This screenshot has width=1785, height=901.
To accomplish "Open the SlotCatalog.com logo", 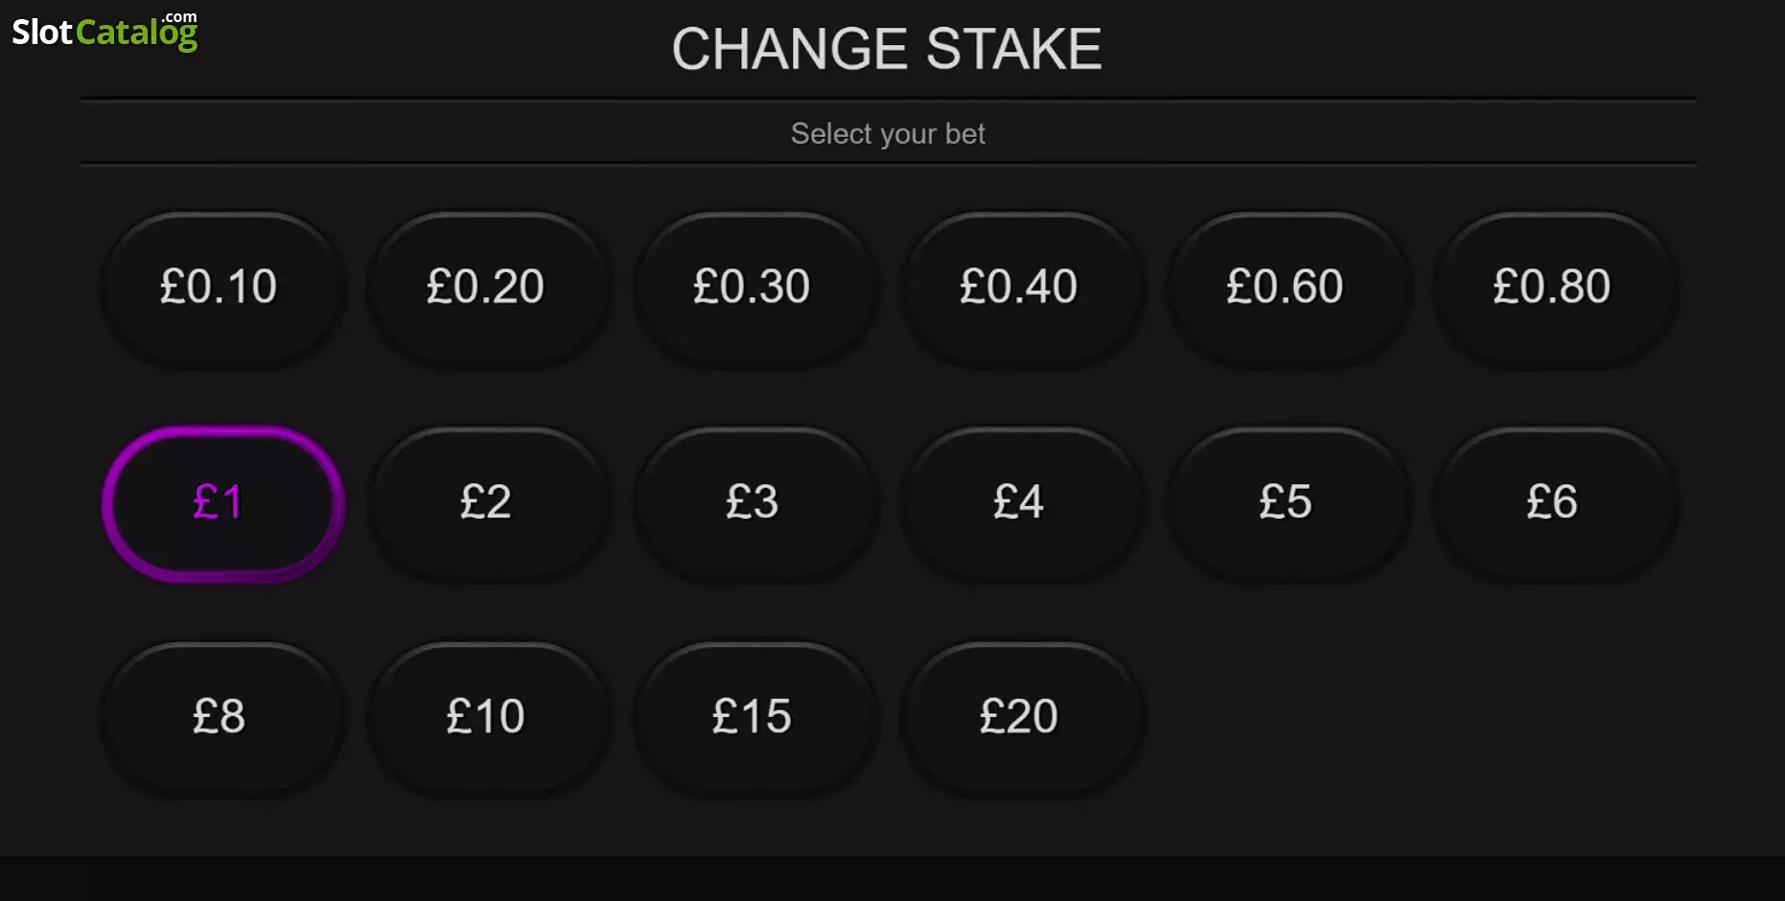I will click(x=104, y=32).
